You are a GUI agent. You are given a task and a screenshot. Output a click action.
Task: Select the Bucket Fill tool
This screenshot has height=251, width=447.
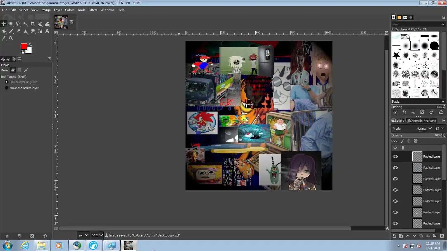[x=4, y=31]
